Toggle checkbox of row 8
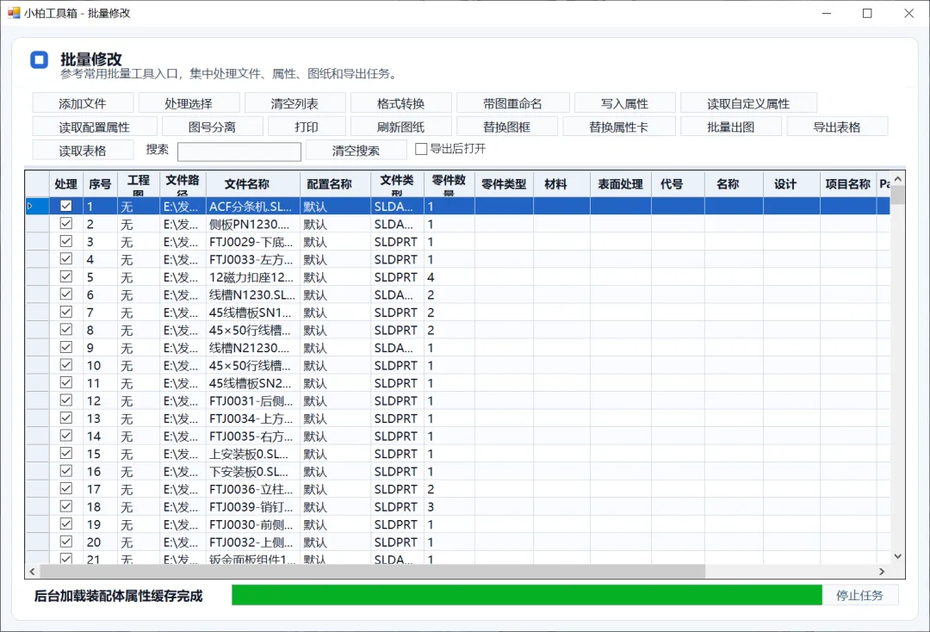The height and width of the screenshot is (632, 930). (x=65, y=330)
